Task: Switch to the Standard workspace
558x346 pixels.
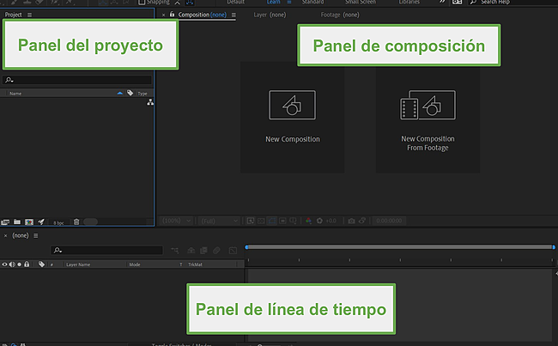Action: coord(312,2)
